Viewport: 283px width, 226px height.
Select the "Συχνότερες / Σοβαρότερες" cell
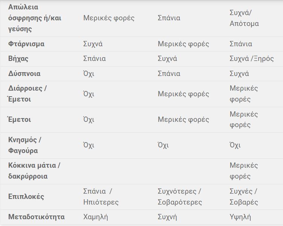pyautogui.click(x=180, y=197)
